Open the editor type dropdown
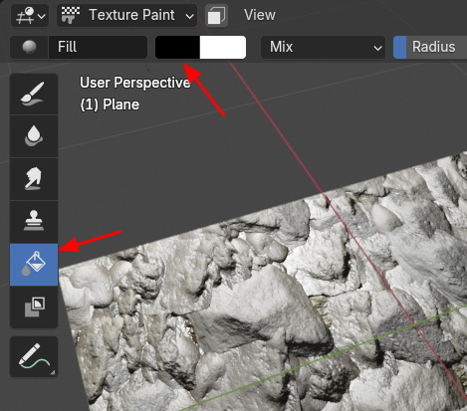Screen dimensions: 467x411 pyautogui.click(x=30, y=15)
